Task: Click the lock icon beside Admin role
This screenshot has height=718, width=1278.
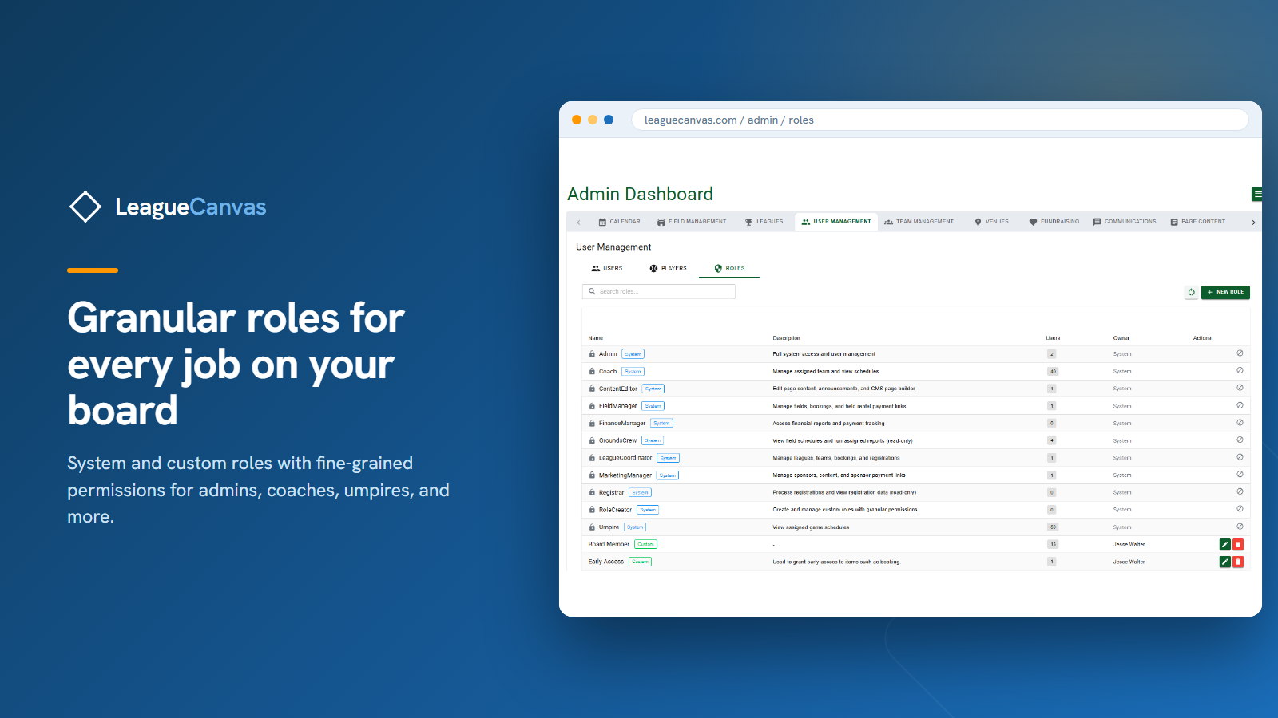Action: [592, 354]
